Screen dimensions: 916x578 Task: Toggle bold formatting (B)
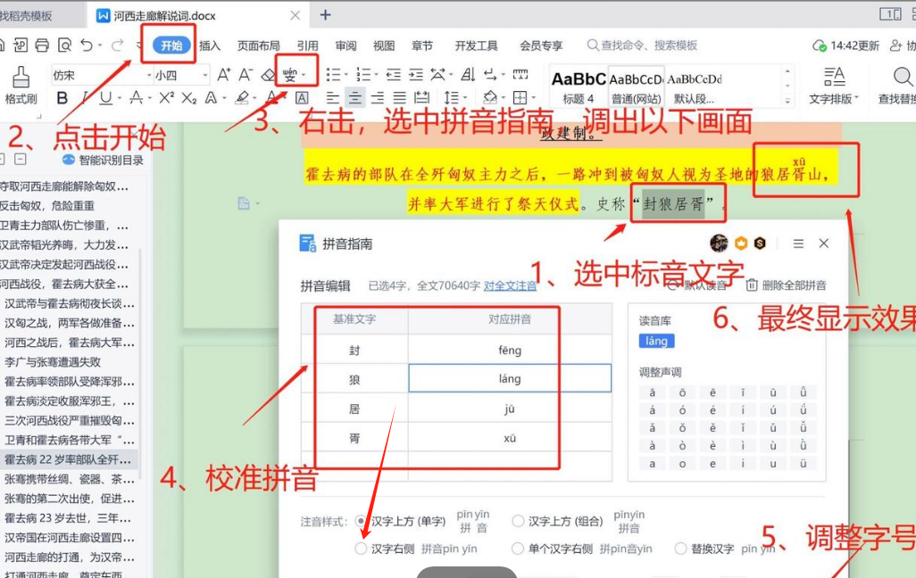click(x=62, y=98)
